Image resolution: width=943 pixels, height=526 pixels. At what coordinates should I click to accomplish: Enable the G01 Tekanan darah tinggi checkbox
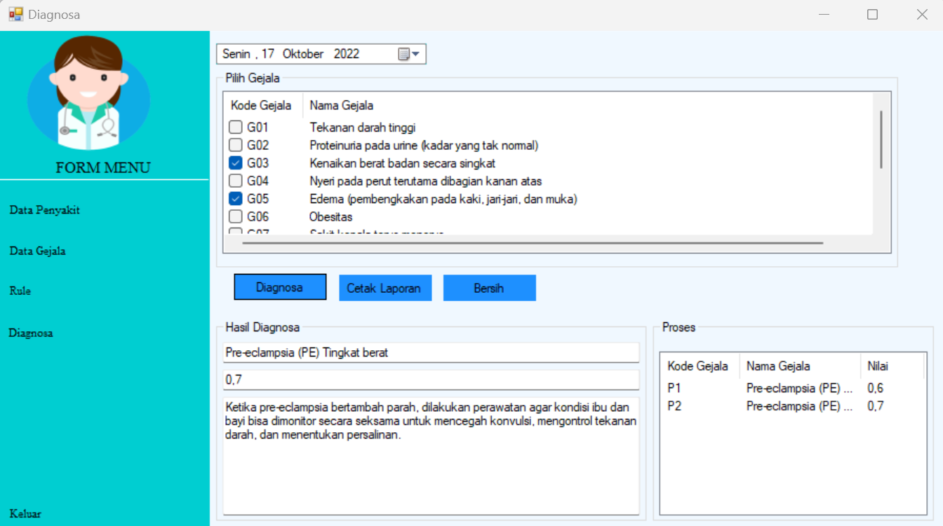pos(235,127)
